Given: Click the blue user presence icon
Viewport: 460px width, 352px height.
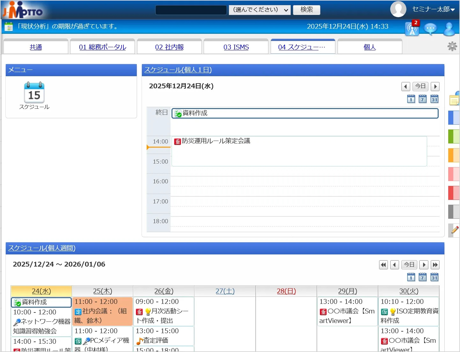Looking at the screenshot, I should tap(449, 29).
